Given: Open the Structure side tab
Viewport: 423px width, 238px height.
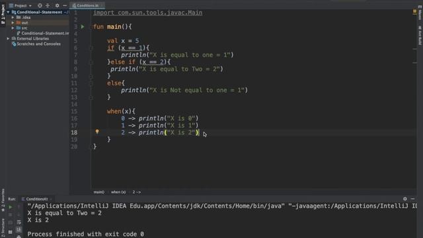Looking at the screenshot, I should 3,227.
